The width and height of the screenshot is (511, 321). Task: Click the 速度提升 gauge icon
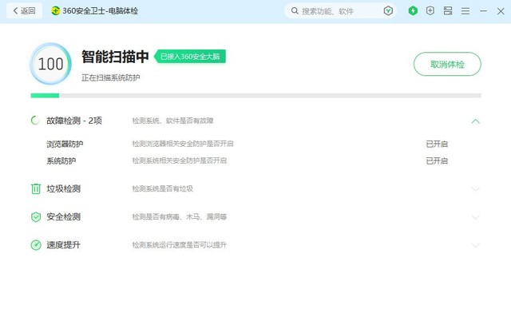click(36, 245)
